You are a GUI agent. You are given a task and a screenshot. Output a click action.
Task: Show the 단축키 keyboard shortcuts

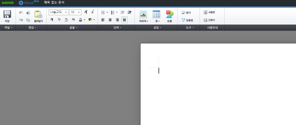pyautogui.click(x=209, y=20)
